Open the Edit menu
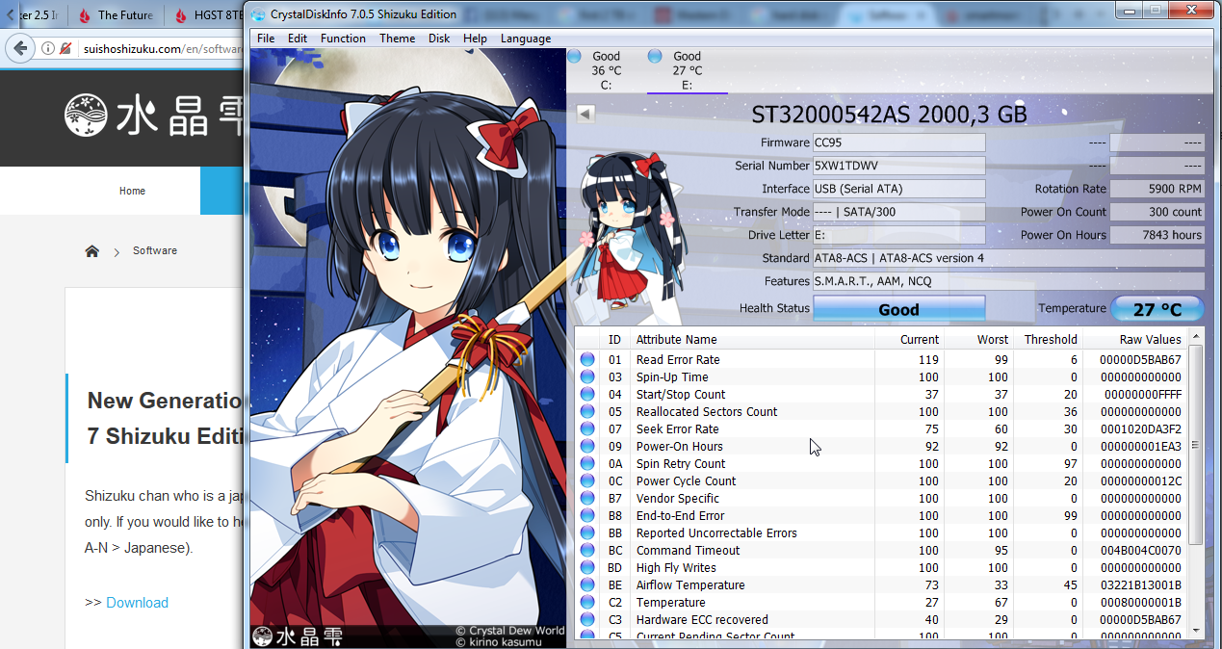1222x649 pixels. pyautogui.click(x=298, y=39)
